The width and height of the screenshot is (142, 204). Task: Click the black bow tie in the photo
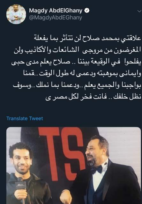(x=97, y=169)
